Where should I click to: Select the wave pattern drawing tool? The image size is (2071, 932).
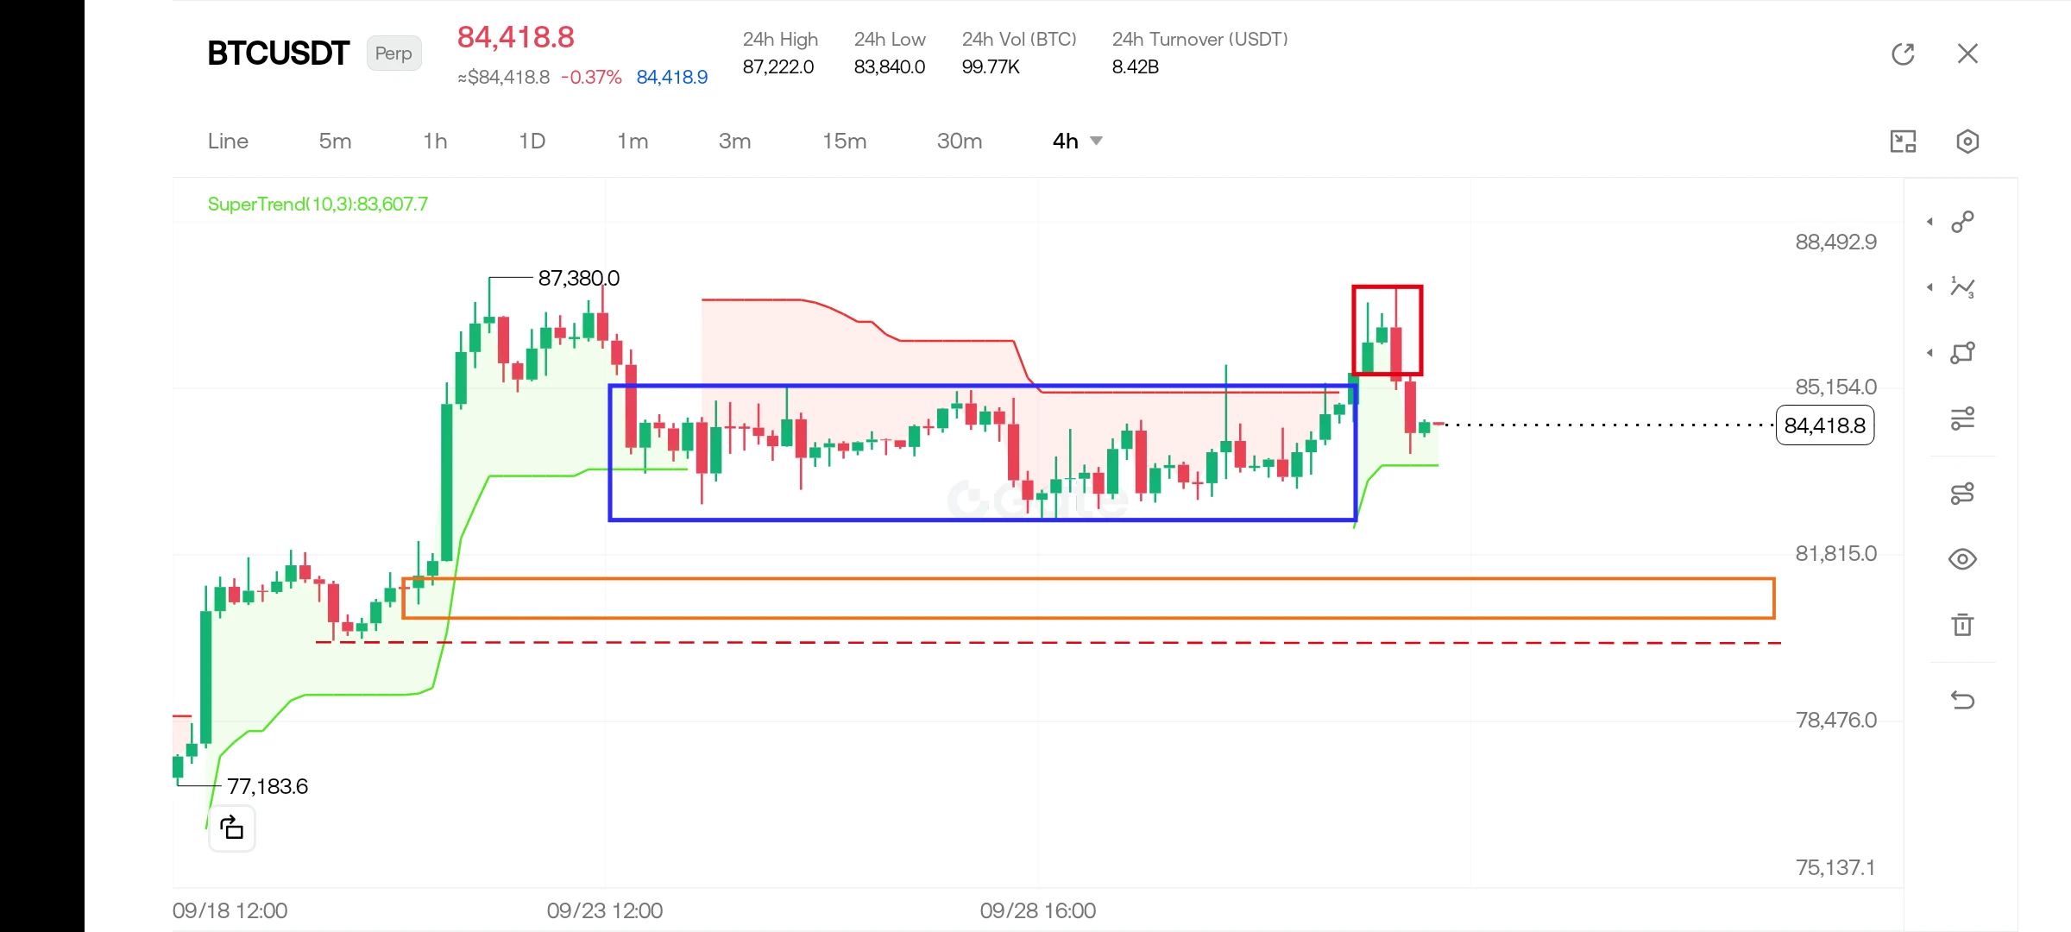pyautogui.click(x=1962, y=287)
